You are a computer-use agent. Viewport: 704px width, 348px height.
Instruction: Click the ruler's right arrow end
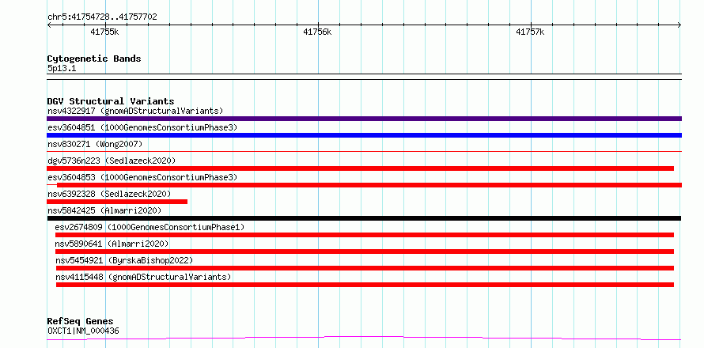pyautogui.click(x=679, y=25)
